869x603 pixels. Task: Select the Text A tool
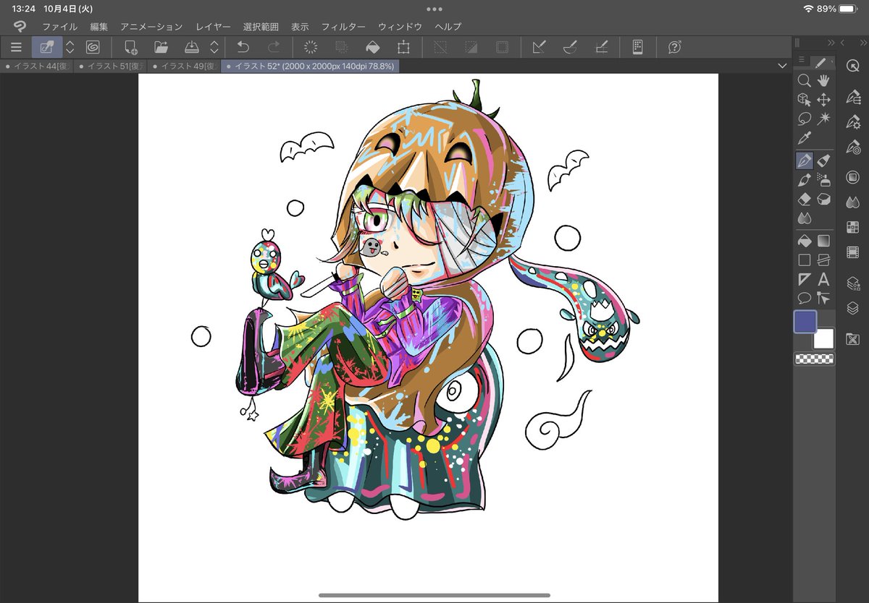point(823,279)
